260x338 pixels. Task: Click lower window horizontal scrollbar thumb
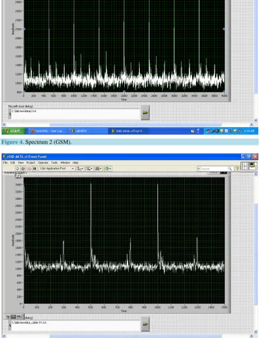pyautogui.click(x=136, y=336)
